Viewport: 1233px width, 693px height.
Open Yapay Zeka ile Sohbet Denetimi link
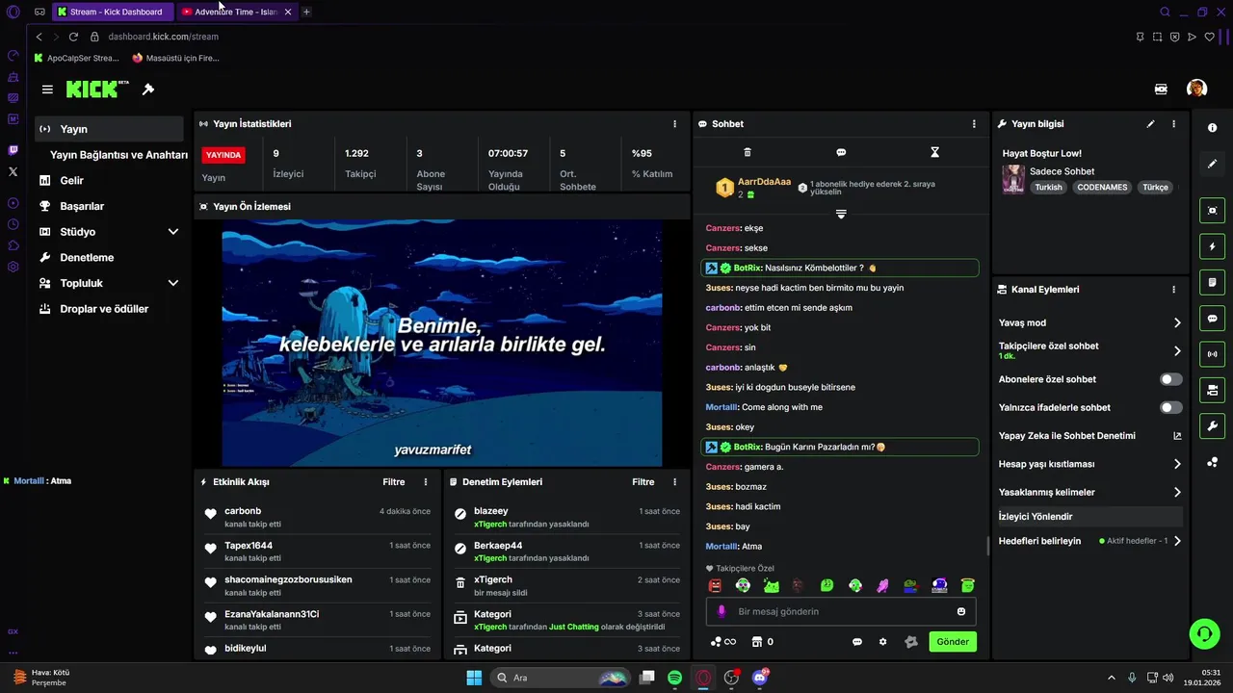[1090, 436]
